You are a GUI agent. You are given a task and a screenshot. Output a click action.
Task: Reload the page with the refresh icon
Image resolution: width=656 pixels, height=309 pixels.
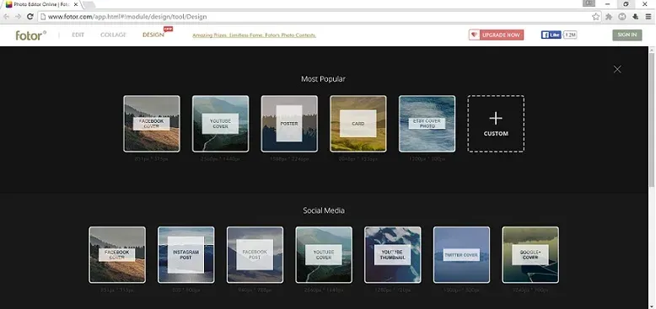[x=30, y=17]
